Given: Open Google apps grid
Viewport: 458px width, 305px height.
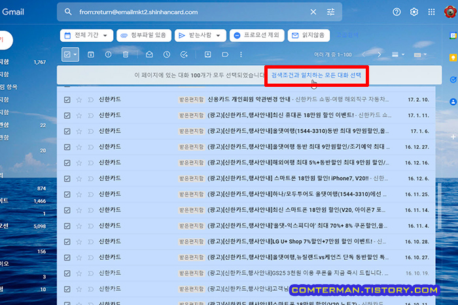Looking at the screenshot, I should pos(431,12).
